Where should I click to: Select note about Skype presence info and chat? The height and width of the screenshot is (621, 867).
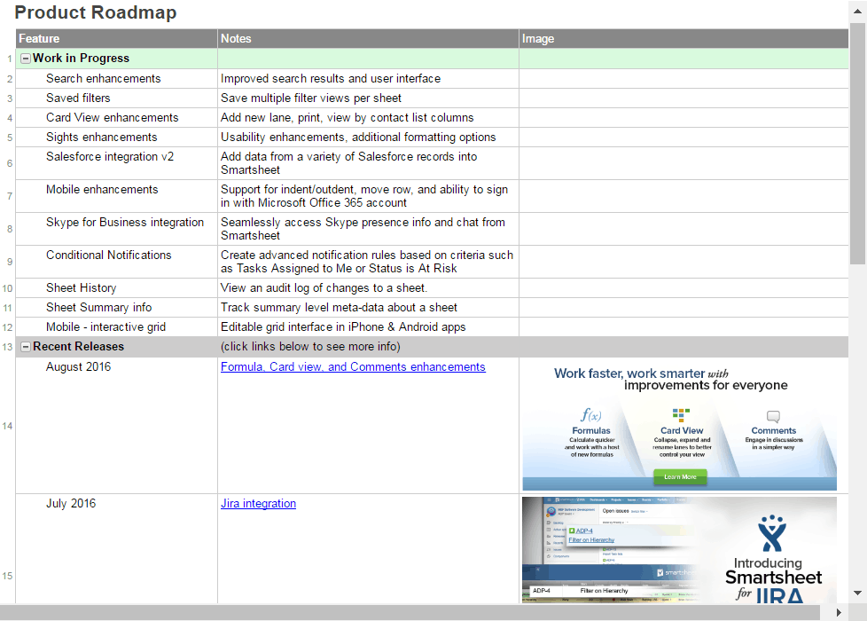coord(368,229)
